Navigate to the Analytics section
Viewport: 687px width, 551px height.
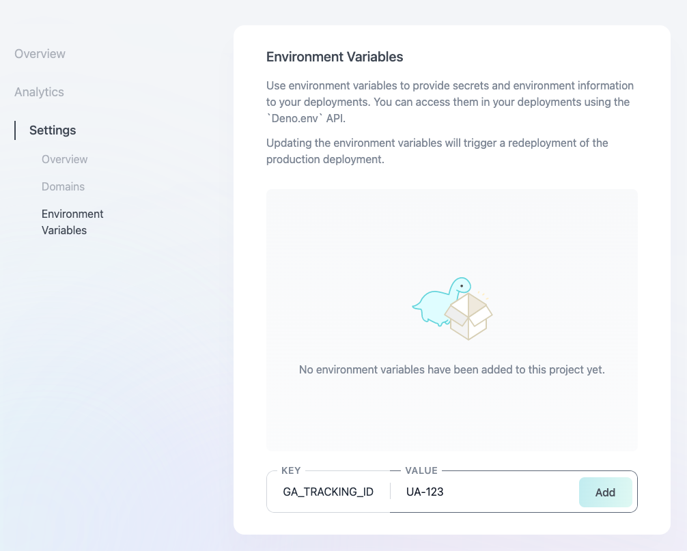click(x=38, y=91)
